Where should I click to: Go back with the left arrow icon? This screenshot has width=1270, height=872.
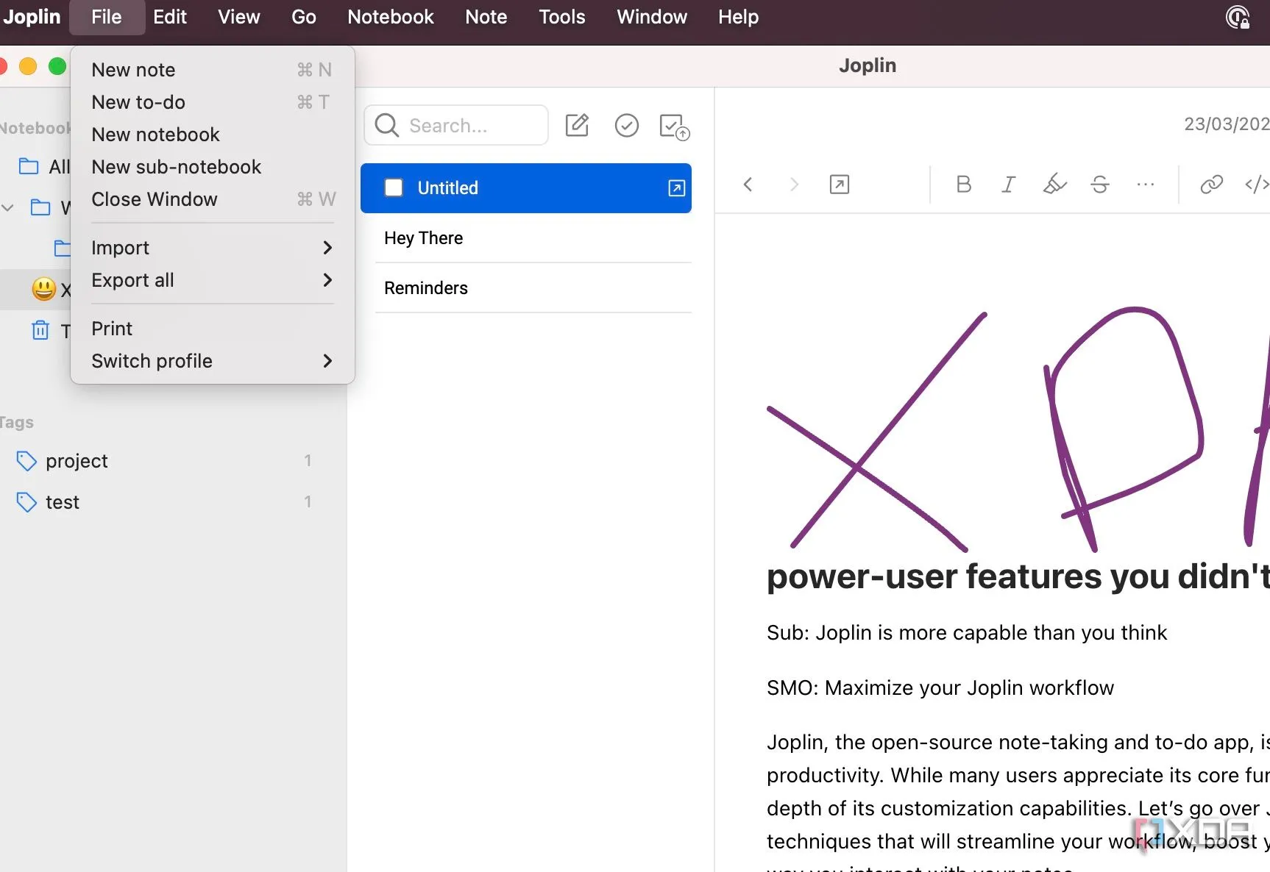click(x=748, y=185)
